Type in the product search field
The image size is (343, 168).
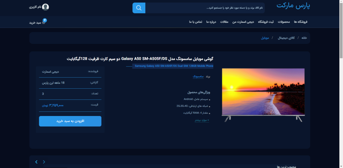tap(205, 8)
